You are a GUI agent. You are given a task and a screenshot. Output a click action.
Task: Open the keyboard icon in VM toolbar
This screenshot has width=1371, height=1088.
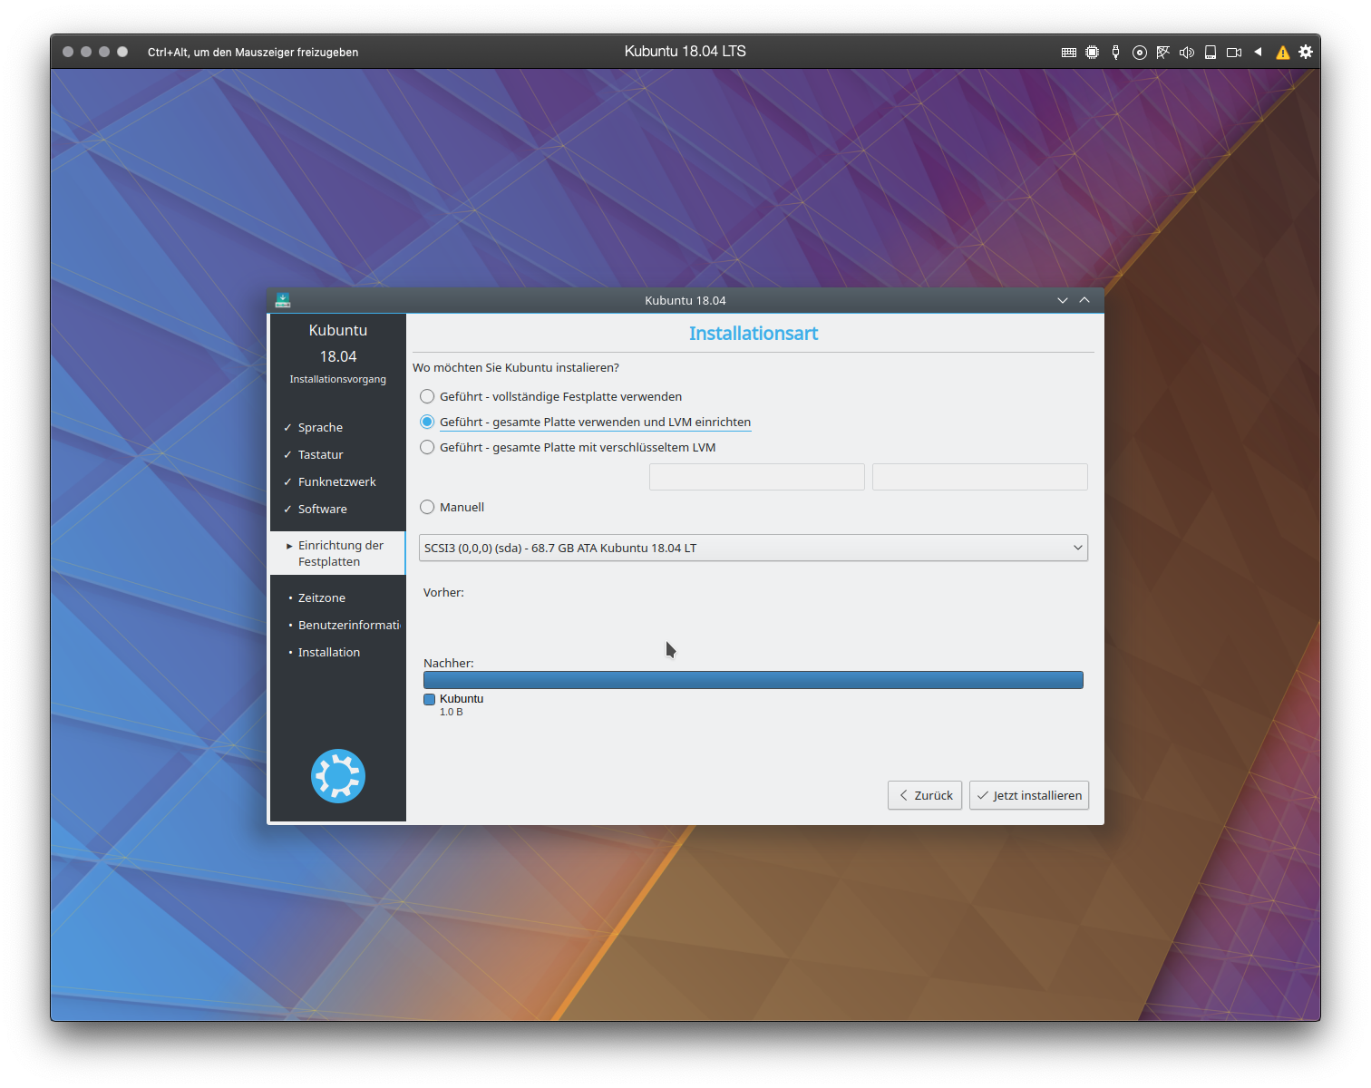(x=1069, y=53)
